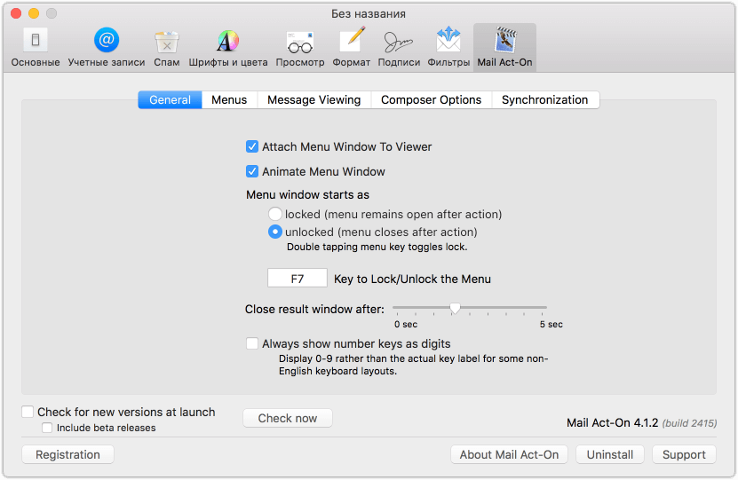Click the Uninstall button
The width and height of the screenshot is (738, 480).
point(610,454)
